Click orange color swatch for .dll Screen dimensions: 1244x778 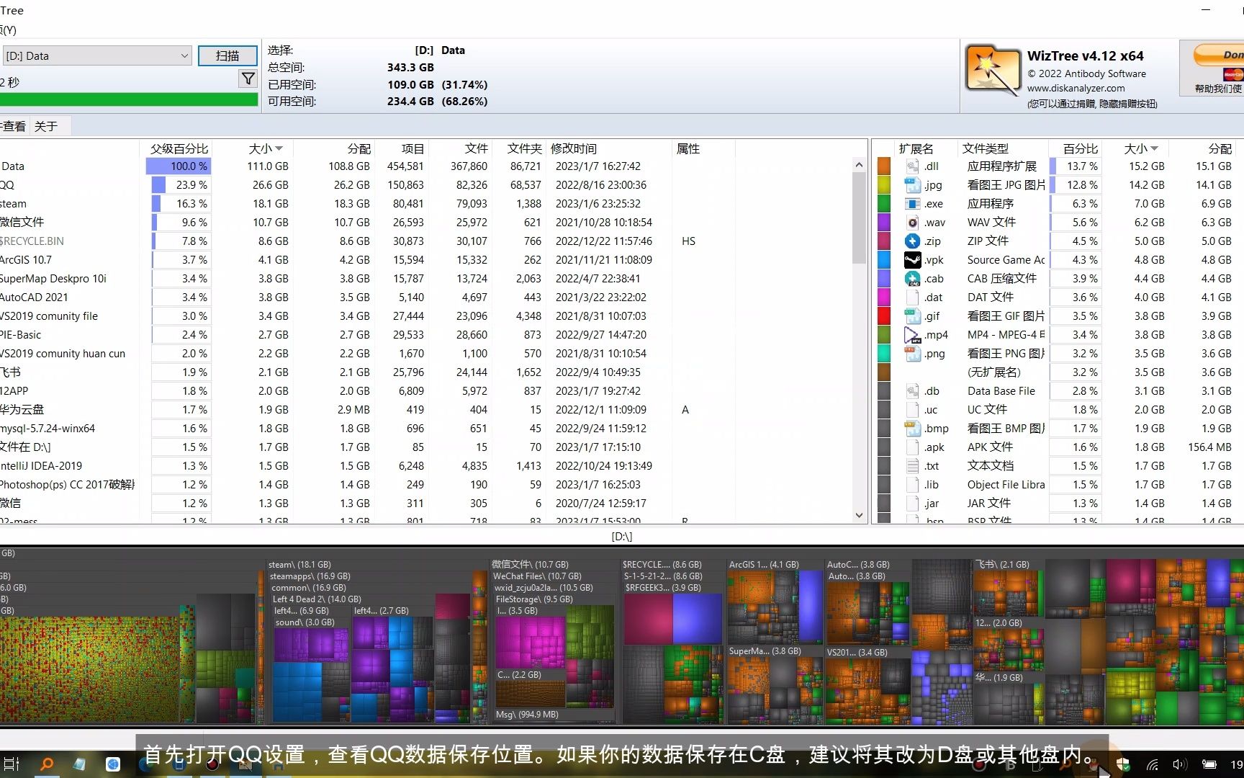[x=884, y=166]
